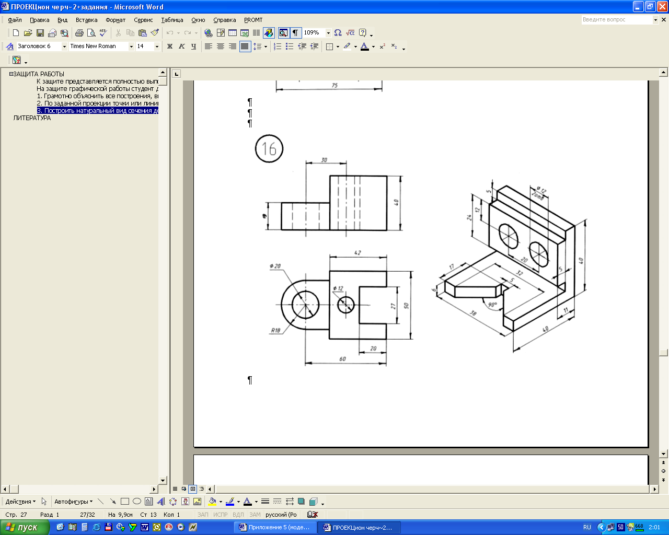Type in the Введите вопрос help box
The image size is (669, 535).
(617, 19)
